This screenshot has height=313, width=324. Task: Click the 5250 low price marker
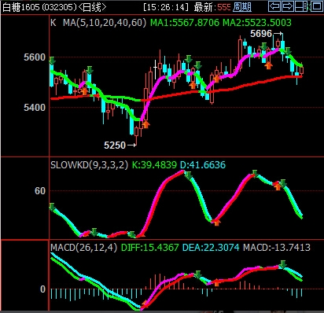(120, 145)
